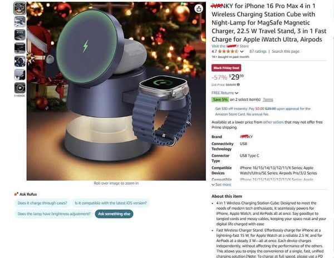Open the Terms link for Save 5%
This screenshot has width=334, height=258.
click(x=268, y=100)
